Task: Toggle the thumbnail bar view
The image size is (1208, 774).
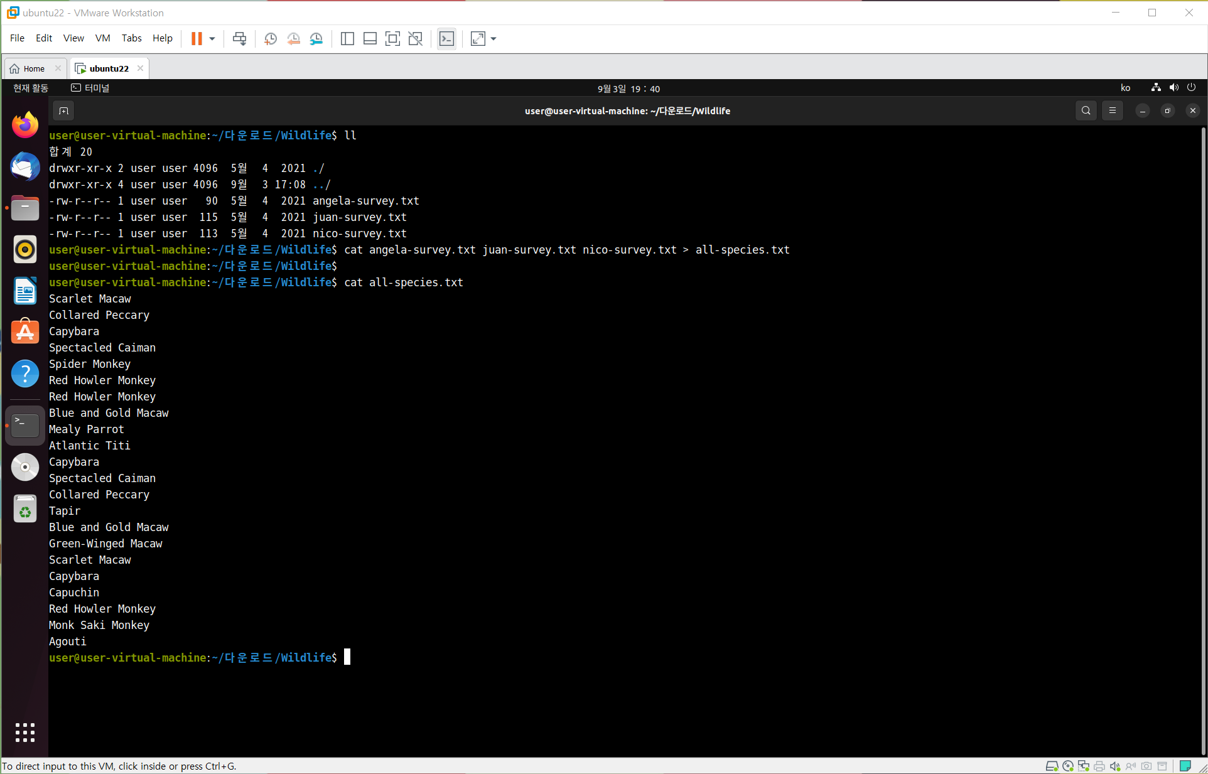Action: pos(370,39)
